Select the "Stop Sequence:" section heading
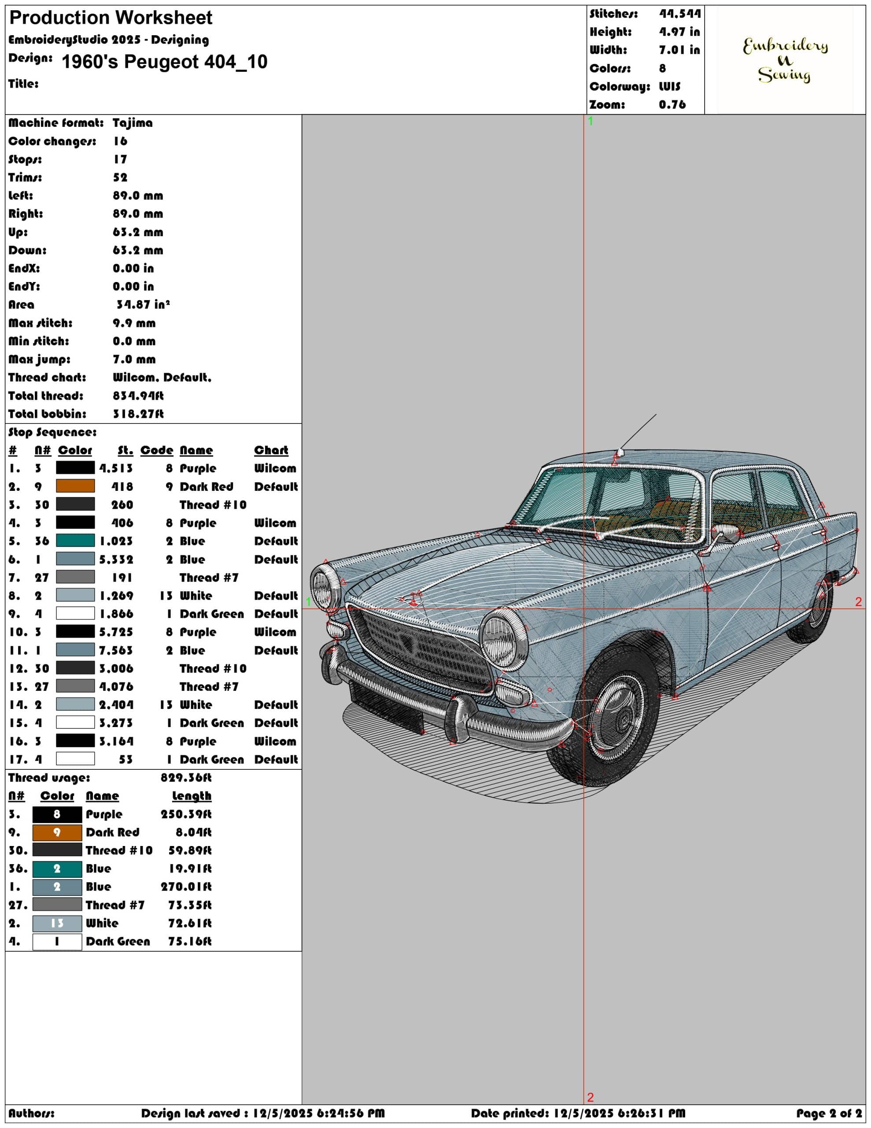This screenshot has width=871, height=1128. click(x=52, y=432)
